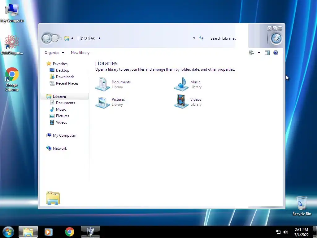
Task: Open the volume tray icon
Action: [x=286, y=232]
